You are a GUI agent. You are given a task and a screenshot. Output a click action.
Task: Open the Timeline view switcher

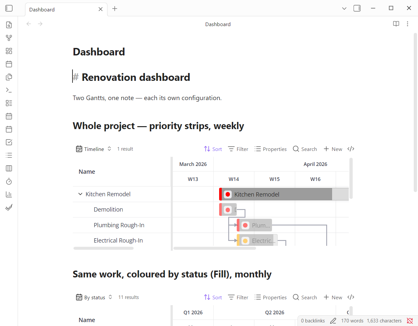point(94,149)
